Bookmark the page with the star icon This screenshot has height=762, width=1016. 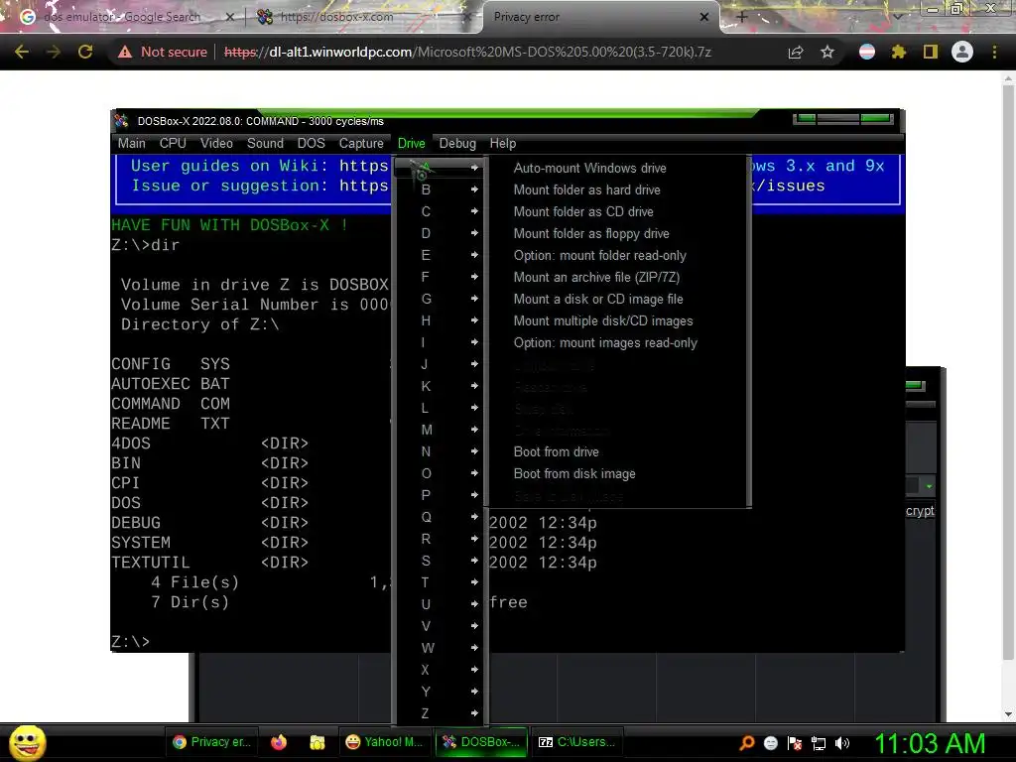click(x=827, y=52)
